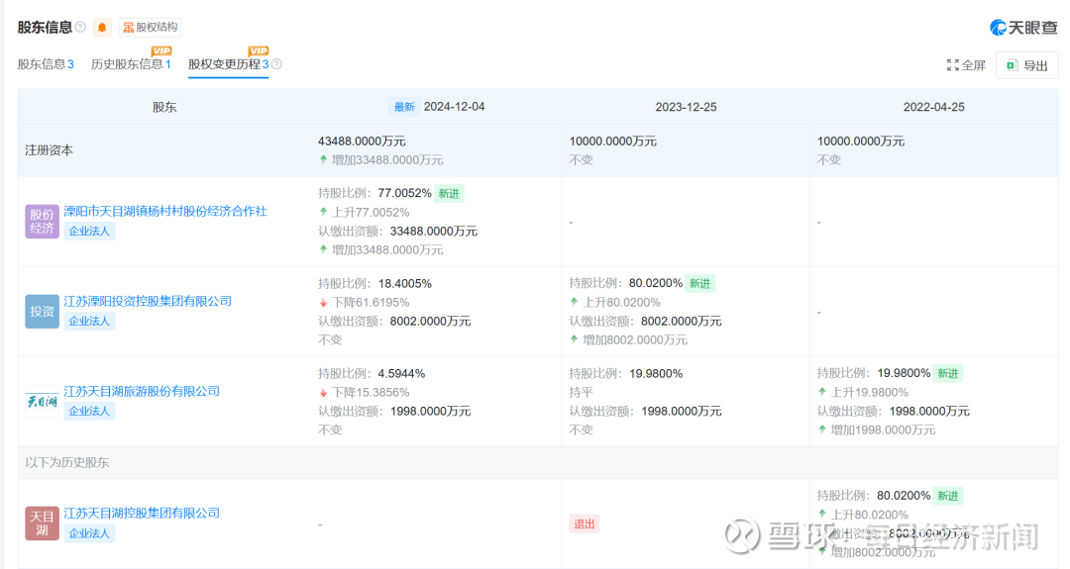
Task: Click 新进 badge next to 77.0052%
Action: coord(449,194)
